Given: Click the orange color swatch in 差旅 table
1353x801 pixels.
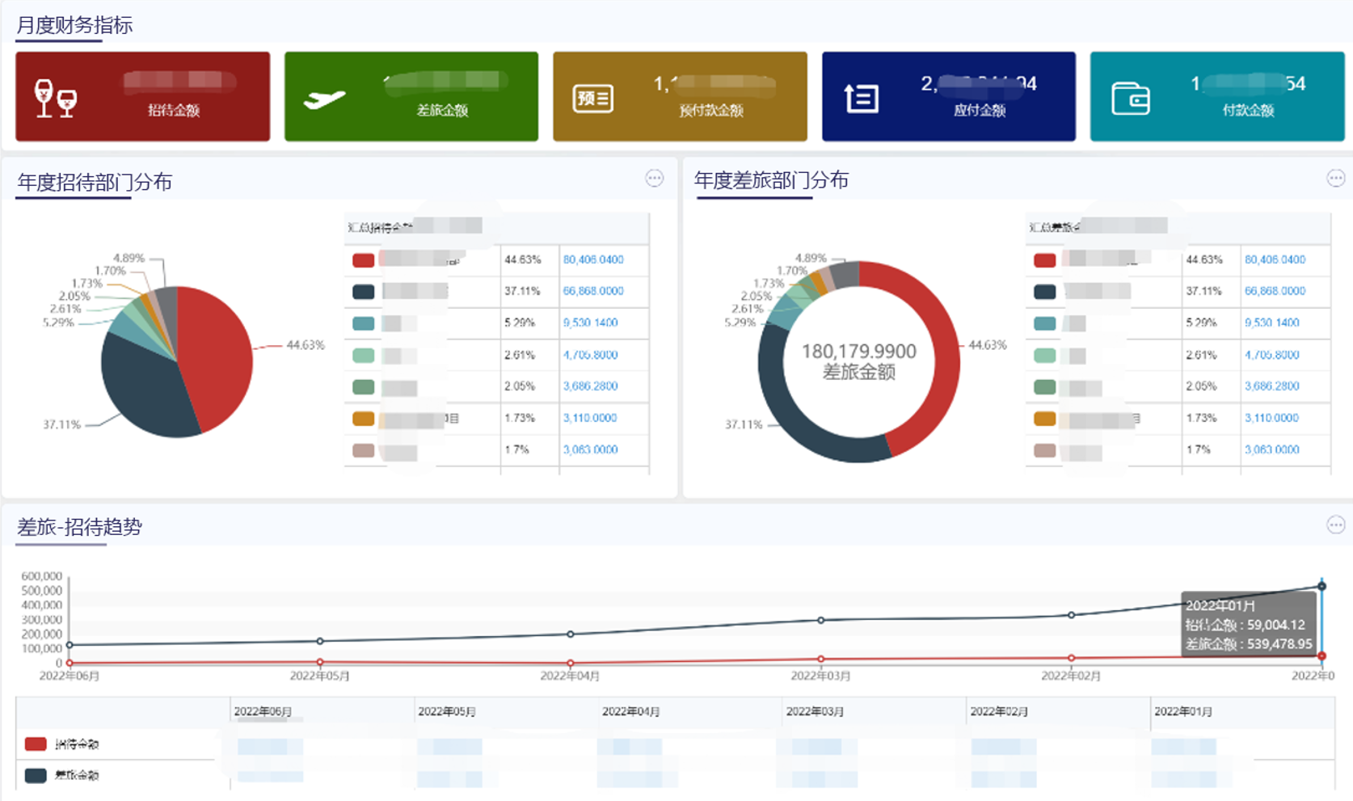Looking at the screenshot, I should (1045, 419).
